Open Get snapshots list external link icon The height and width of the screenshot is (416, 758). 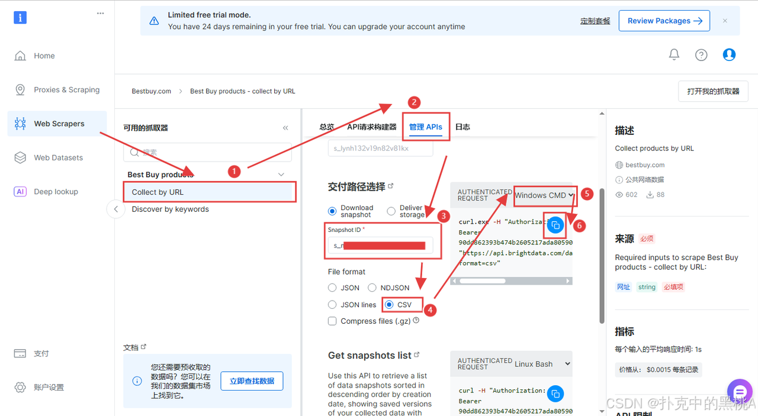417,355
